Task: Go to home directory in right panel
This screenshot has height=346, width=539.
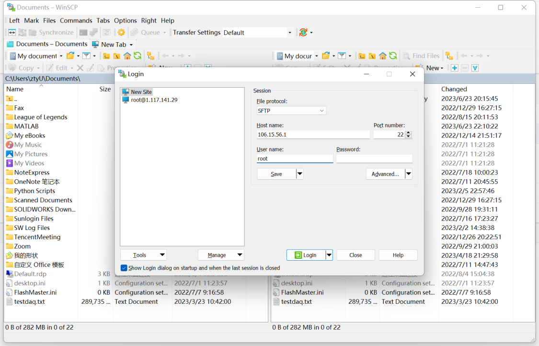Action: pos(383,56)
